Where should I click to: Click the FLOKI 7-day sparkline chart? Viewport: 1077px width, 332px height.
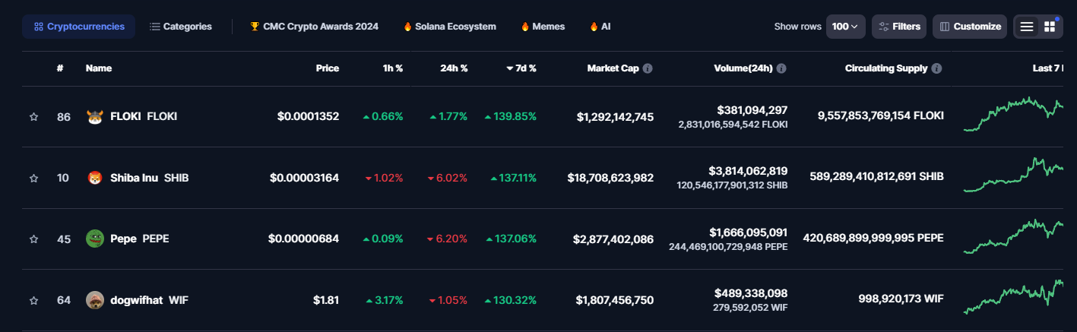click(1013, 114)
